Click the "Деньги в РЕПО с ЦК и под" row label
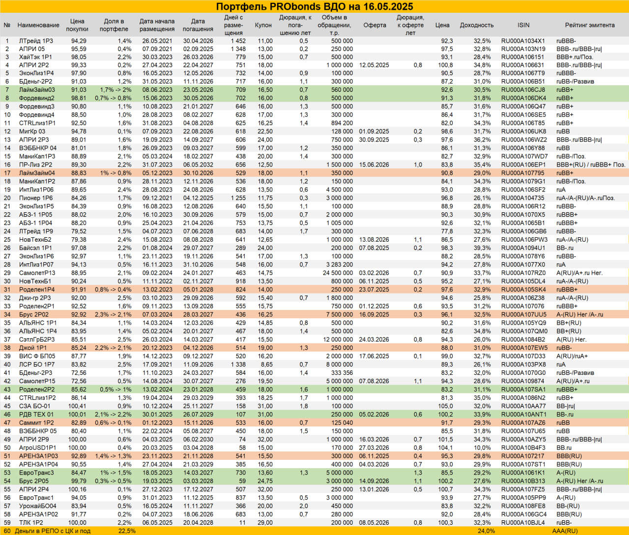Image resolution: width=629 pixels, height=535 pixels. tap(53, 531)
